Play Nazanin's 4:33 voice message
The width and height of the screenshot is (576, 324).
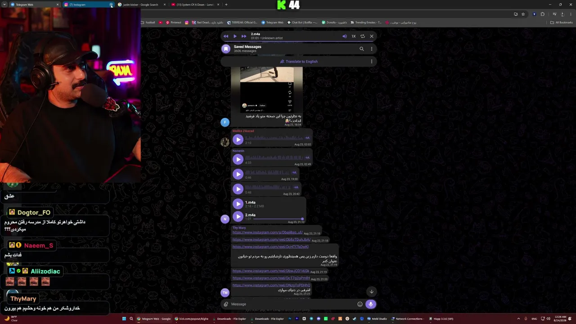coord(238,159)
